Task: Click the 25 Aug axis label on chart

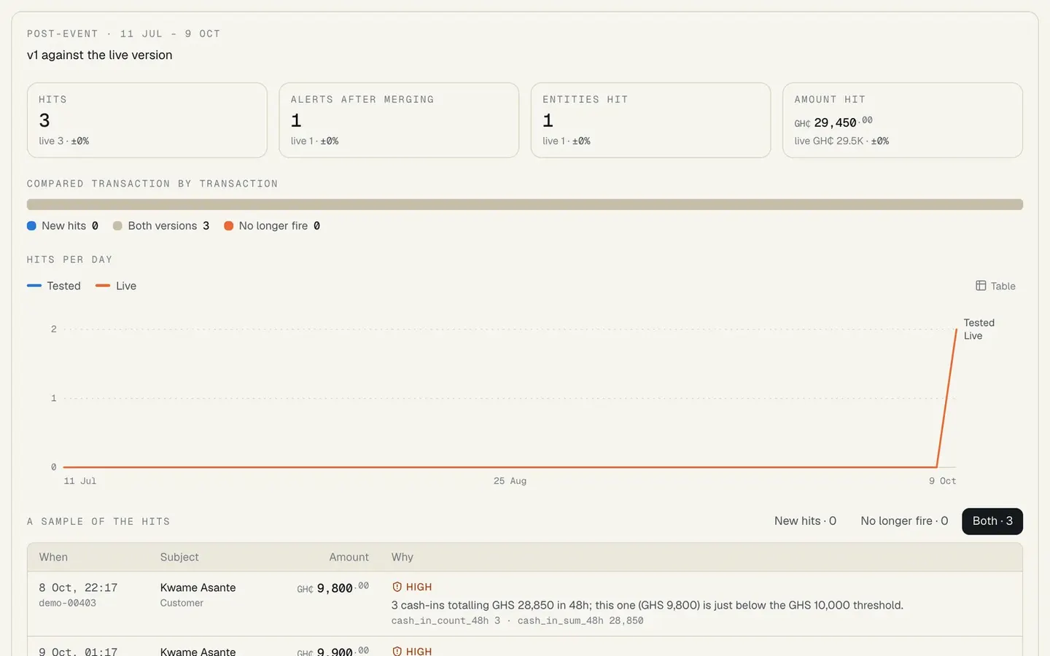Action: (x=510, y=481)
